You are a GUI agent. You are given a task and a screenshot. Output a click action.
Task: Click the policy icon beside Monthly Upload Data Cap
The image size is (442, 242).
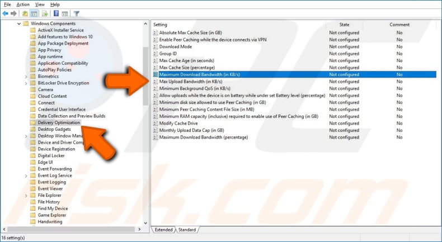[x=156, y=130]
